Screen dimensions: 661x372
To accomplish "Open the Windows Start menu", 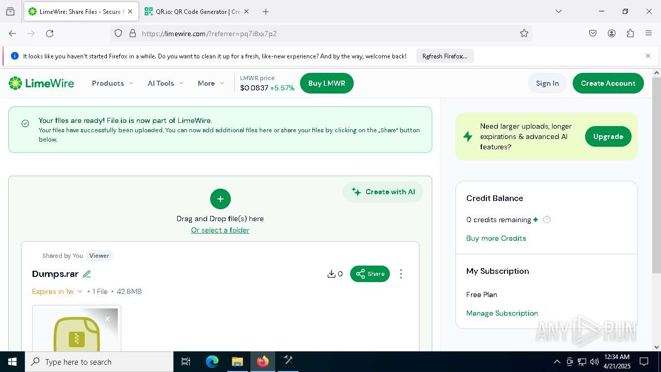I will click(x=12, y=362).
